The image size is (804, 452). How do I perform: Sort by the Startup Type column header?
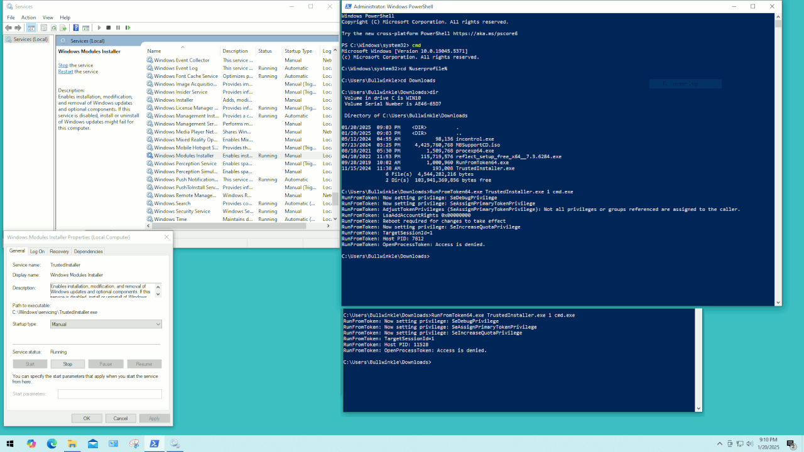click(301, 51)
